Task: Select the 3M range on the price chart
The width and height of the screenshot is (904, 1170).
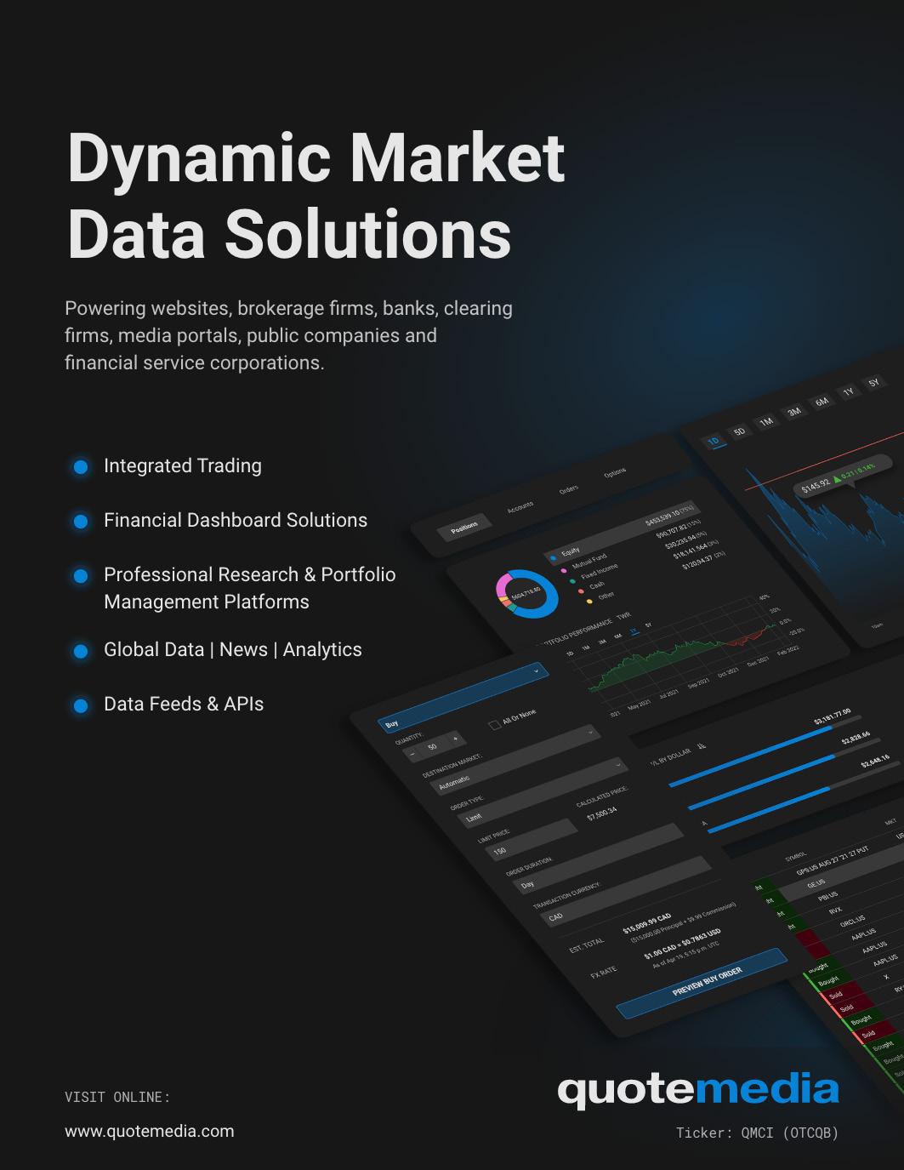Action: (x=794, y=412)
